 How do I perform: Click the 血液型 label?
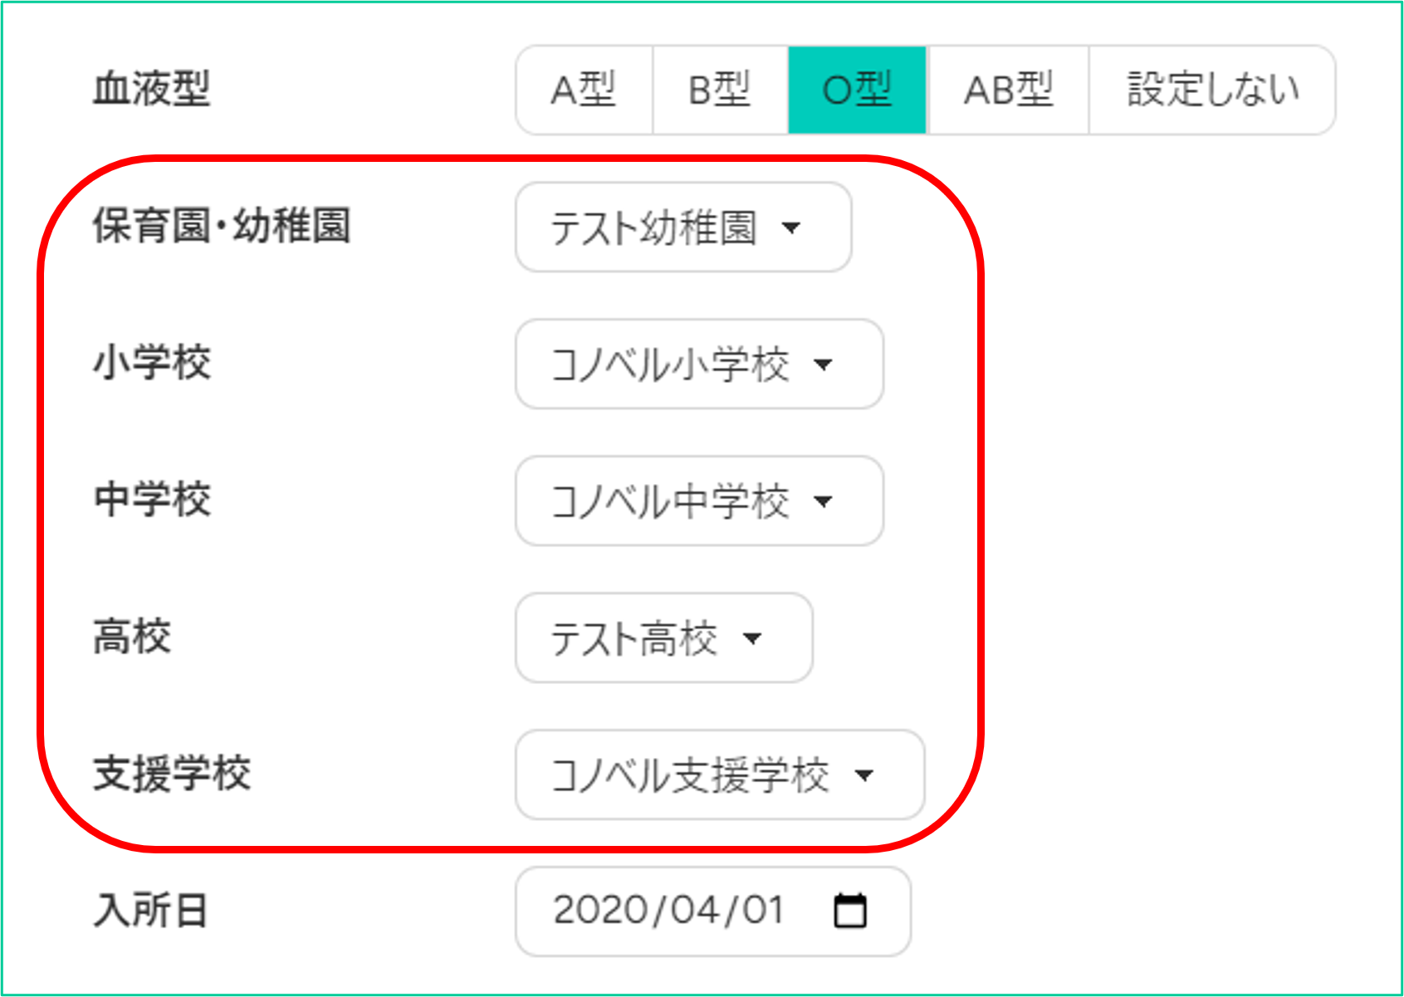coord(152,89)
